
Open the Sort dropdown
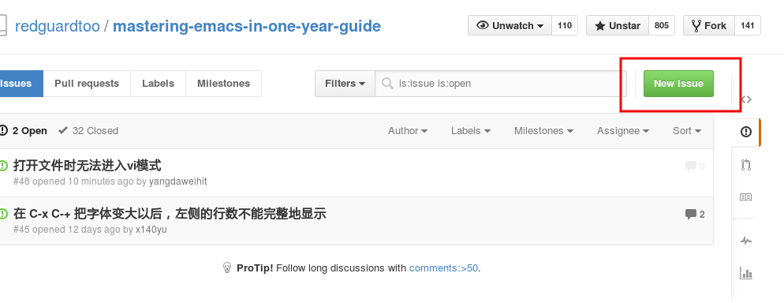coord(686,130)
